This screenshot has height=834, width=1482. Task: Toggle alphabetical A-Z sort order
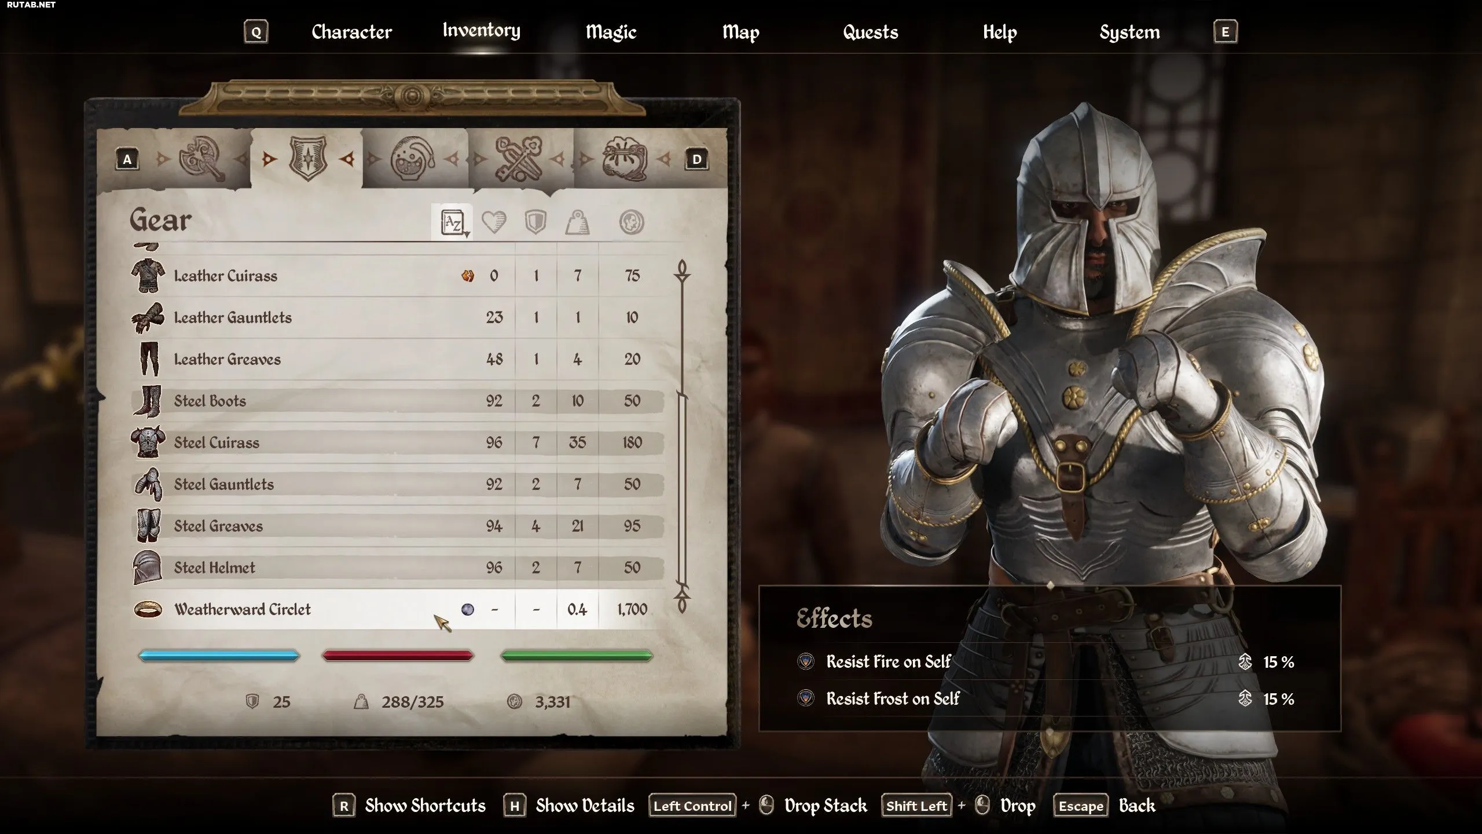(x=453, y=222)
